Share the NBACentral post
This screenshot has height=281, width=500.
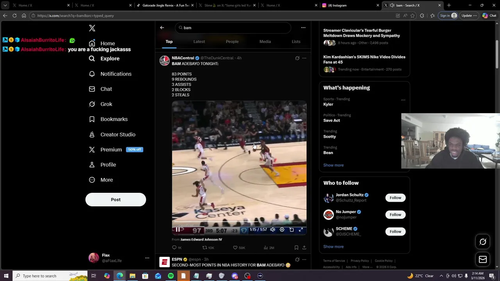[304, 247]
